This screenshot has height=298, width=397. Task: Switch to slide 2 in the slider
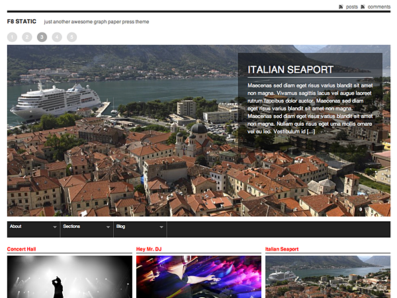pyautogui.click(x=27, y=37)
